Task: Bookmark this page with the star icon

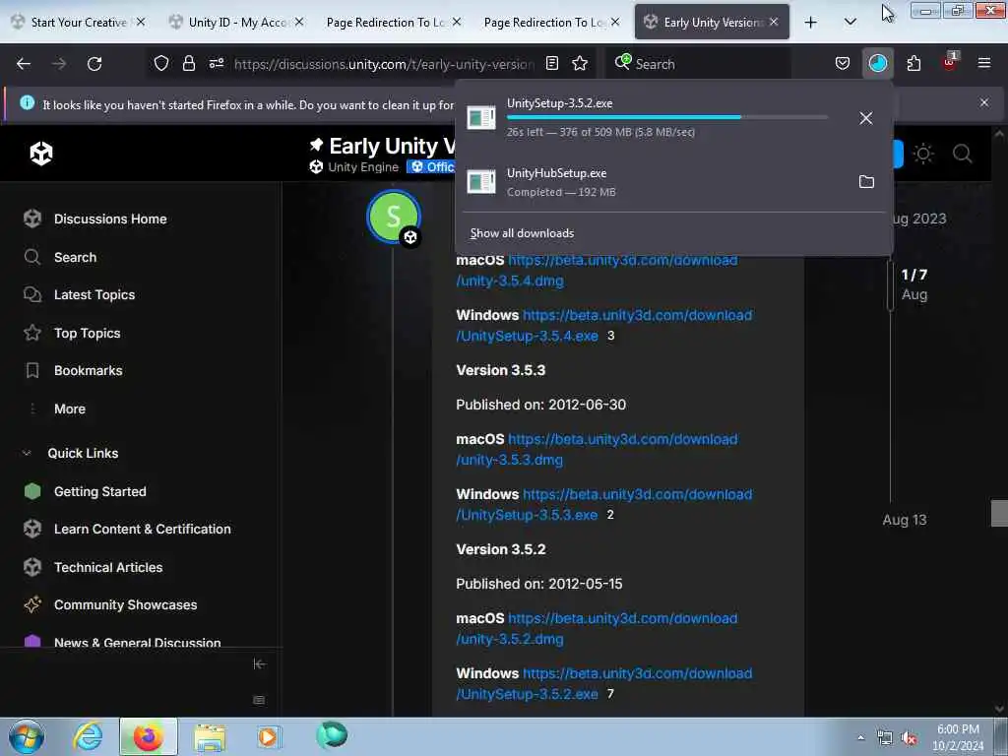Action: point(580,63)
